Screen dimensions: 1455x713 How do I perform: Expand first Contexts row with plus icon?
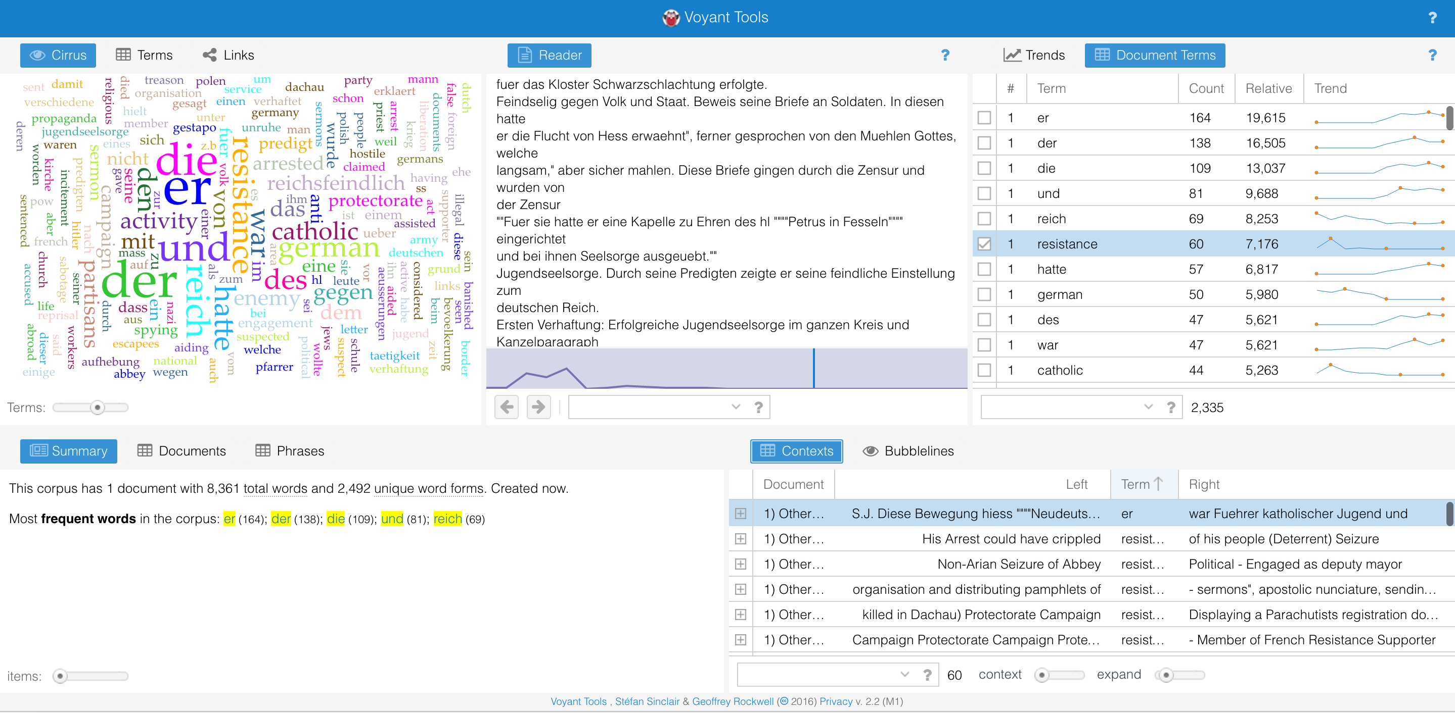tap(740, 514)
